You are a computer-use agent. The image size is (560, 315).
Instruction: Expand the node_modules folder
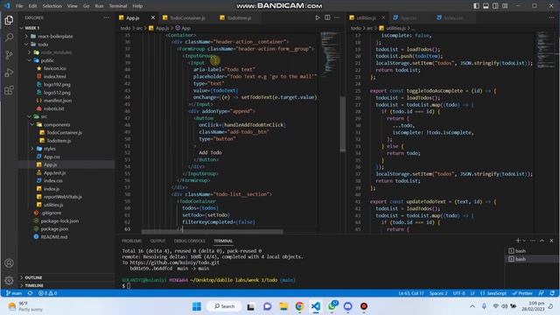click(29, 52)
